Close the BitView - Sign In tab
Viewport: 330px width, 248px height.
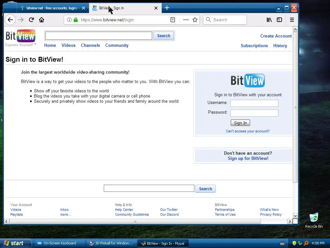156,8
